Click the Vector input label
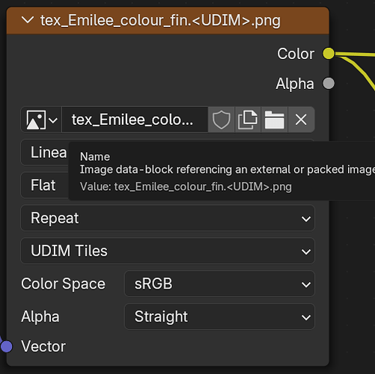The height and width of the screenshot is (374, 375). [43, 346]
